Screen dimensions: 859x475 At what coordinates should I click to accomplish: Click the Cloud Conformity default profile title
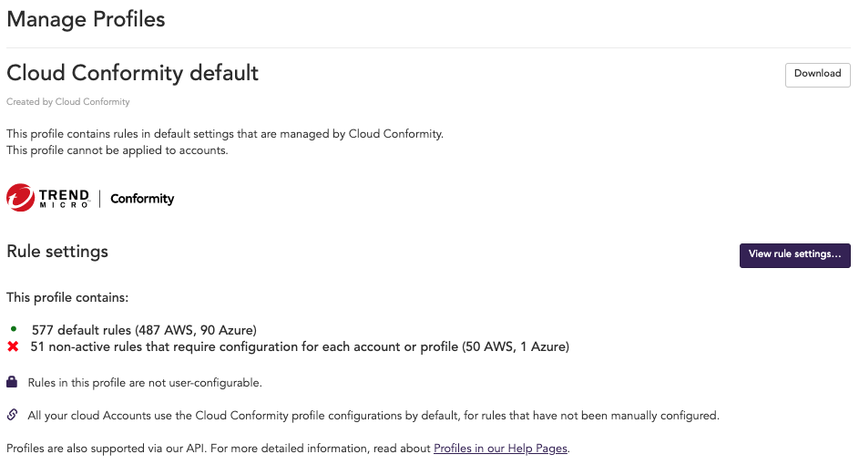click(x=132, y=73)
